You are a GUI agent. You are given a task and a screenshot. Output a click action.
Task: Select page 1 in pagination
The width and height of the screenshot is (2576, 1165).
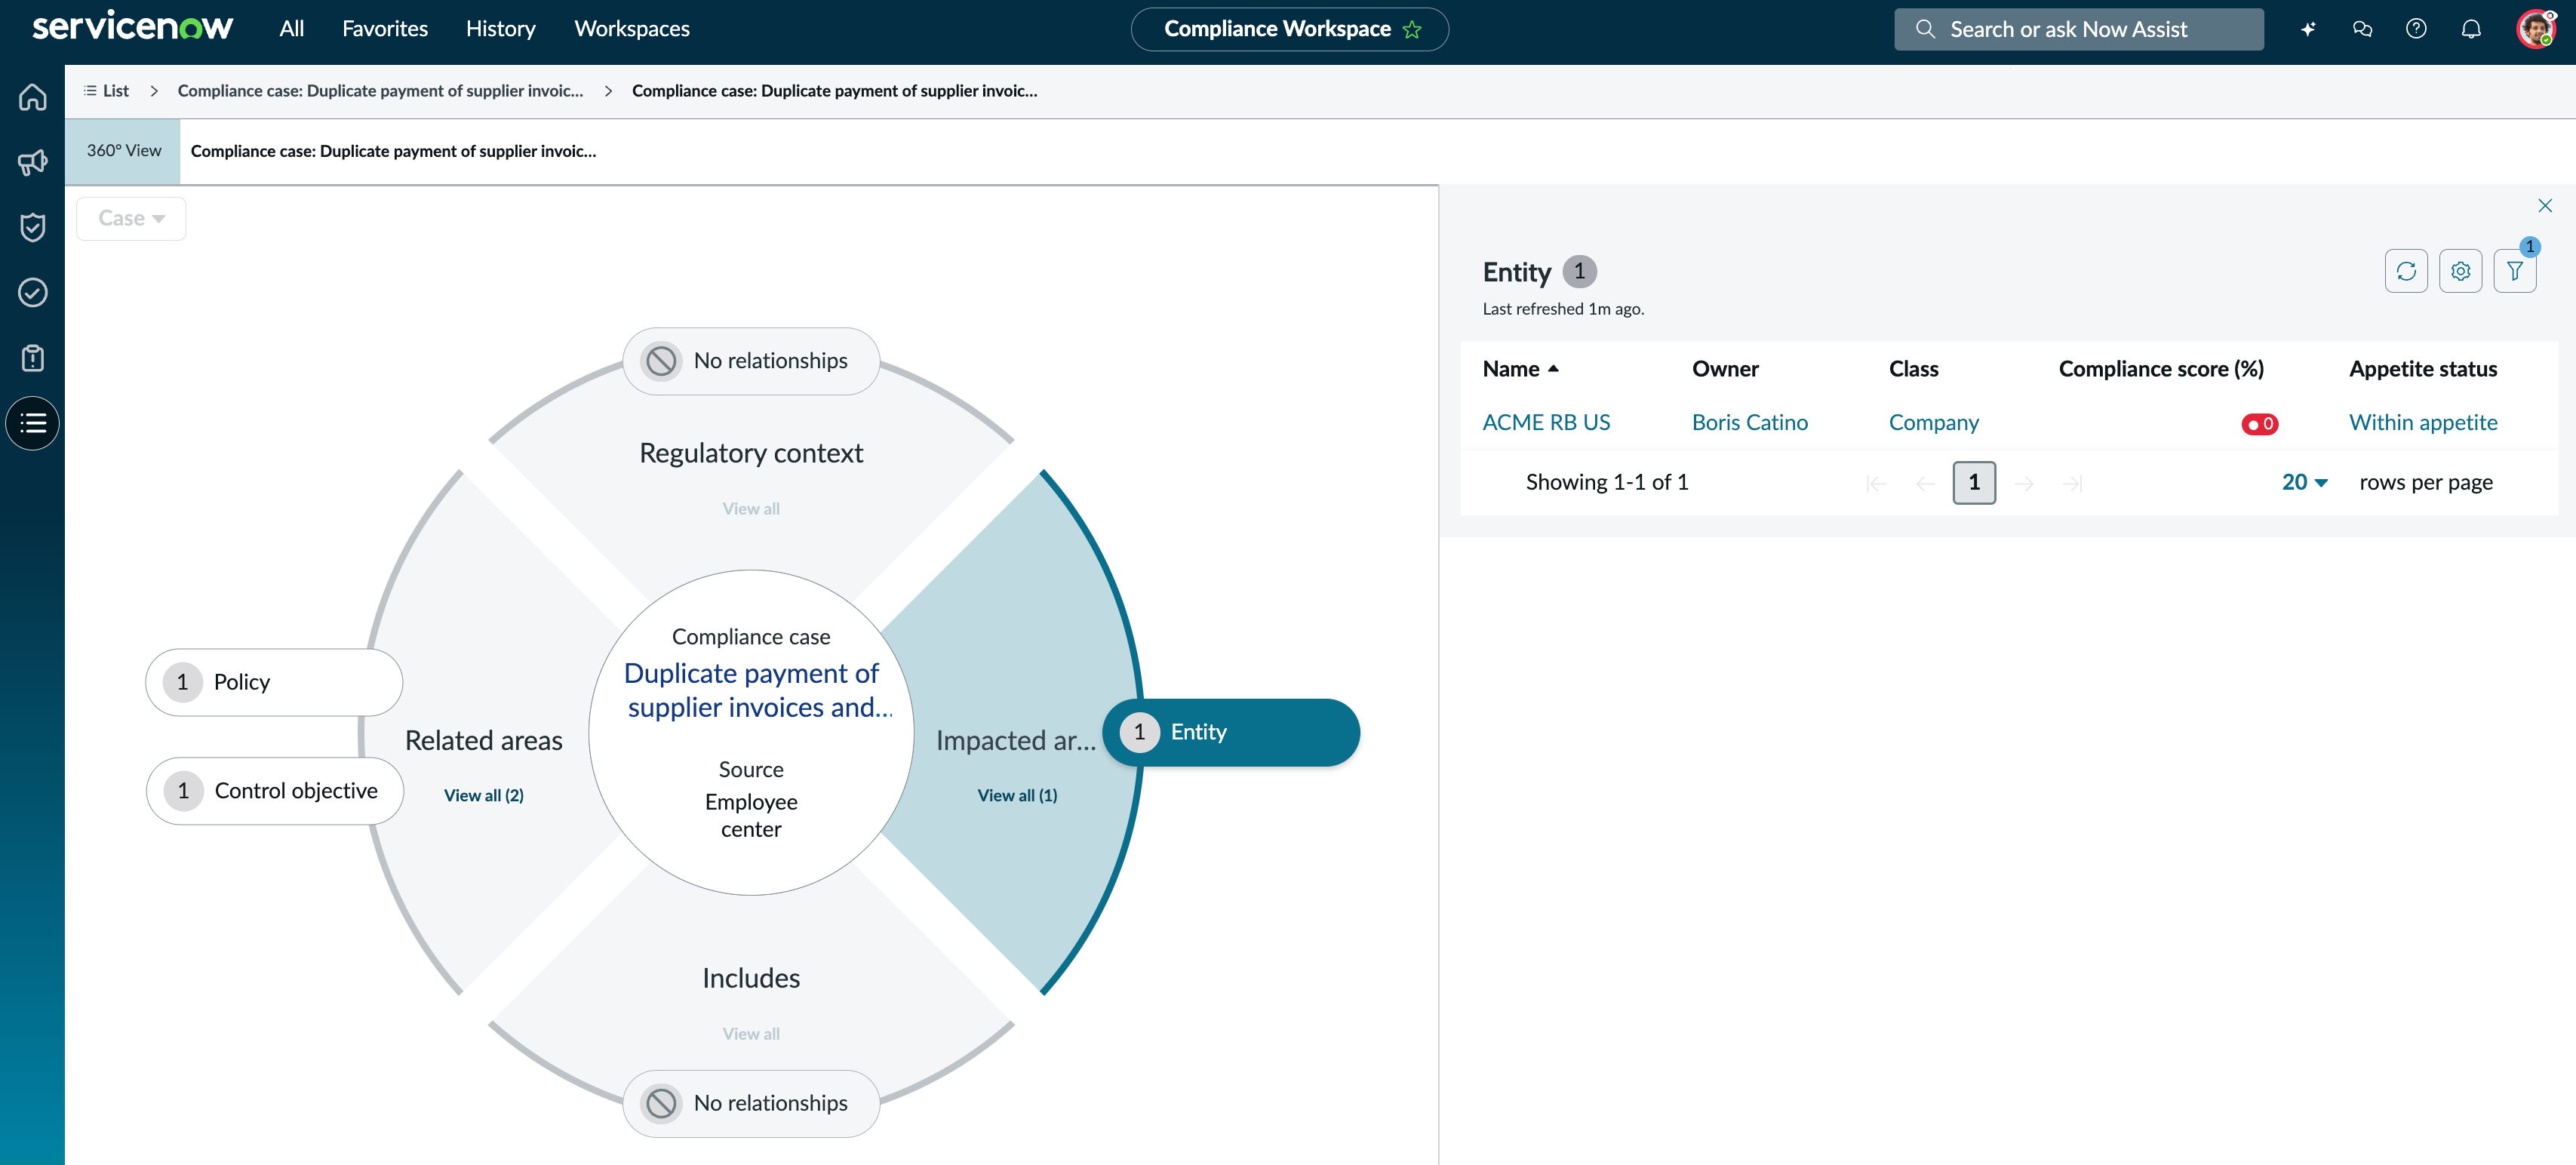point(1974,483)
